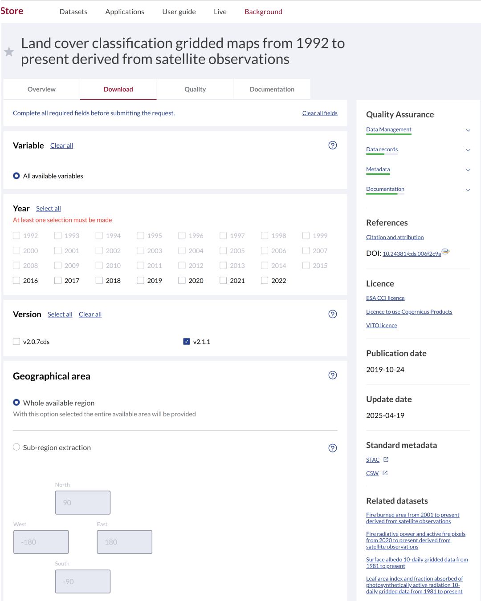Check the 2022 year checkbox

265,280
